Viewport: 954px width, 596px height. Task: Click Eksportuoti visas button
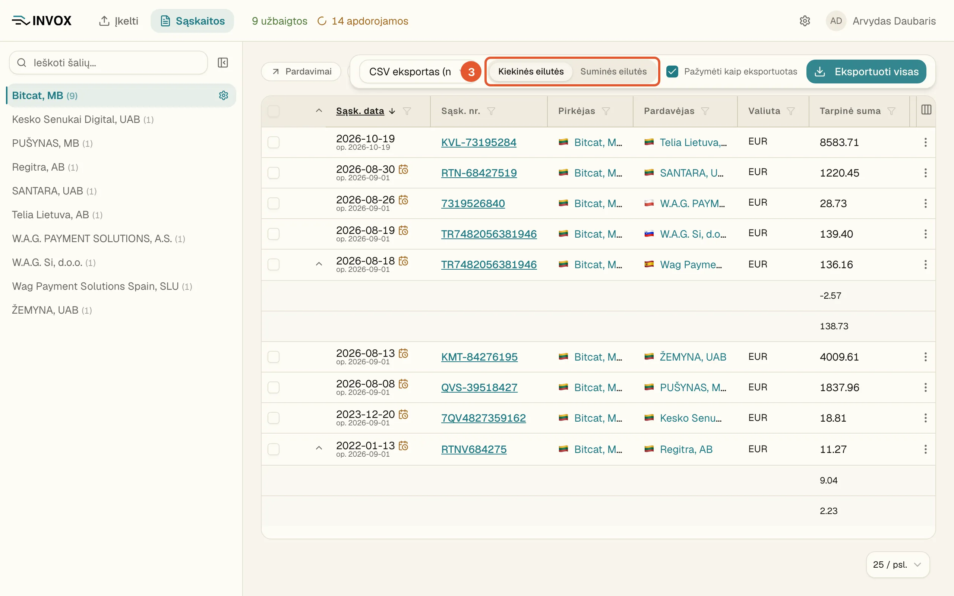[866, 72]
